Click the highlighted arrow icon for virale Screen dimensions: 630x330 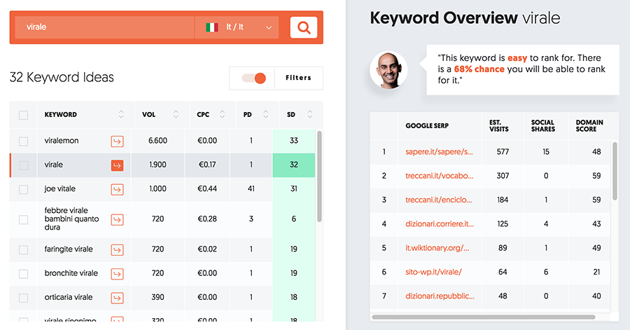(x=117, y=165)
